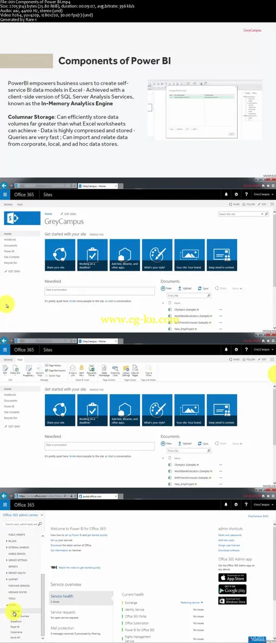Viewport: 276px width, 643px height.
Task: Open the Alert Me dropdown in the PAGE ribbon
Action: (81, 370)
